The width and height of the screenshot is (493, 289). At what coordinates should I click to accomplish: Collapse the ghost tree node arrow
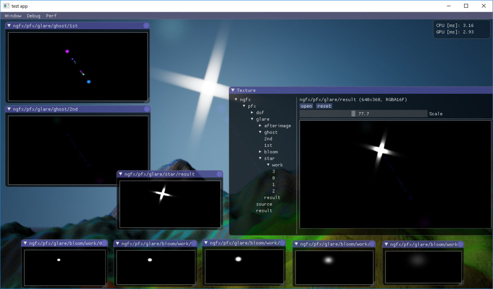pos(260,132)
